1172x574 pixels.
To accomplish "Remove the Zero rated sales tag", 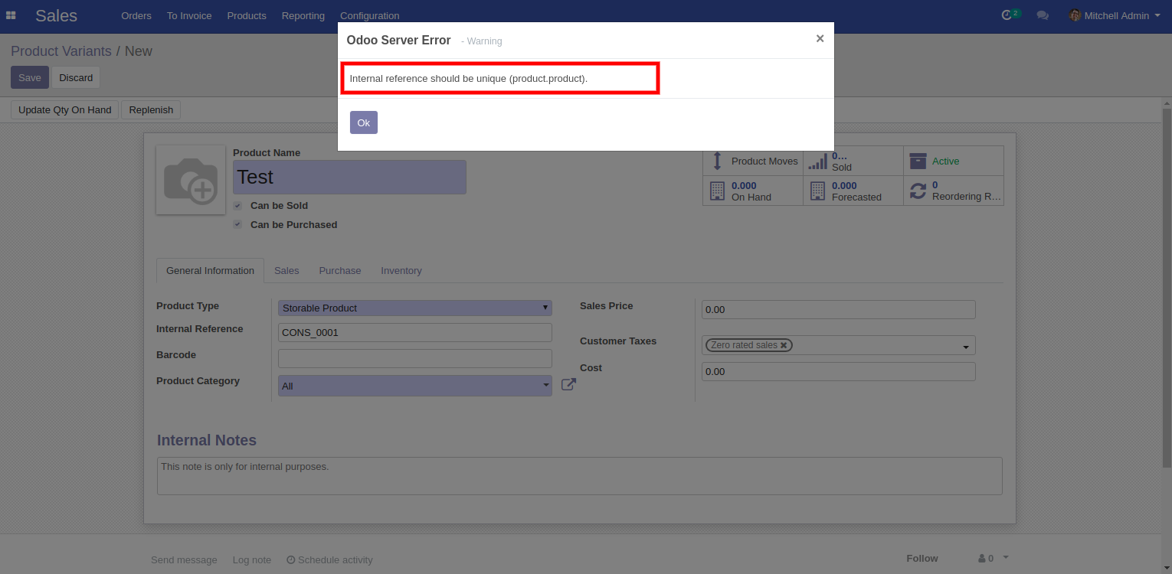I will pyautogui.click(x=784, y=345).
